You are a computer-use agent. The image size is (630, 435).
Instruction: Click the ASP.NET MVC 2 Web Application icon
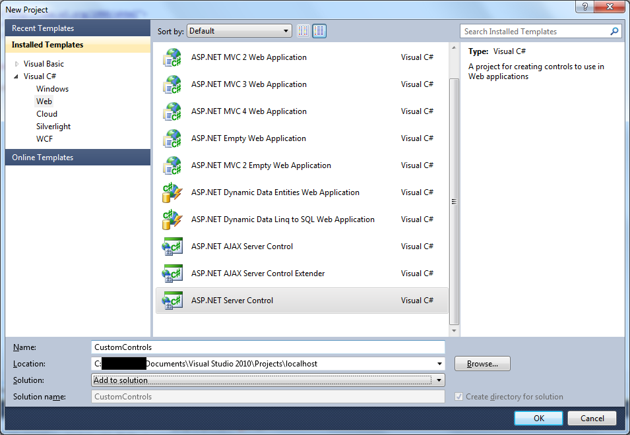click(172, 57)
